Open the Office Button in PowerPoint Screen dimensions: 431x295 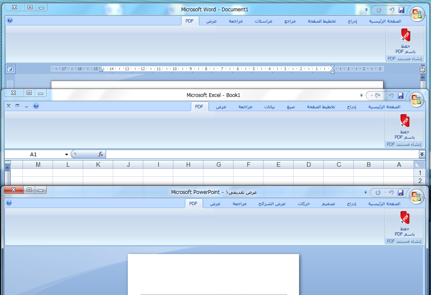pyautogui.click(x=416, y=196)
